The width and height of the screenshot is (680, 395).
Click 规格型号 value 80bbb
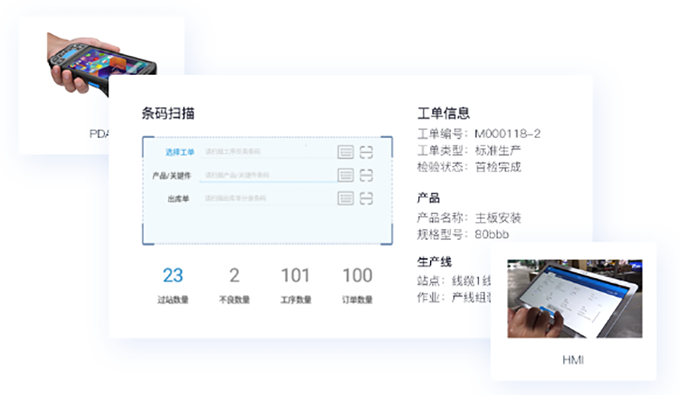coord(491,235)
